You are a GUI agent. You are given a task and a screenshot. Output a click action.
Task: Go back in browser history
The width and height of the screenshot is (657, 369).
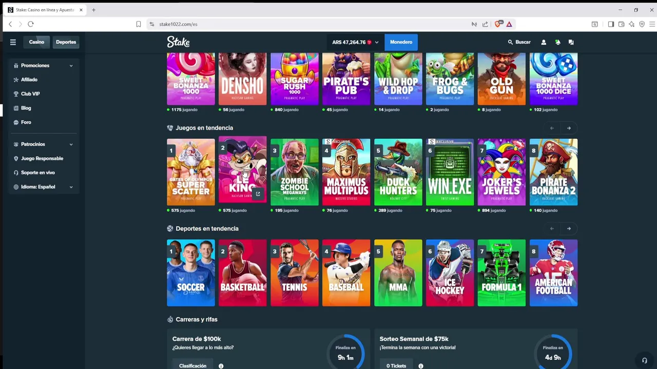tap(10, 24)
